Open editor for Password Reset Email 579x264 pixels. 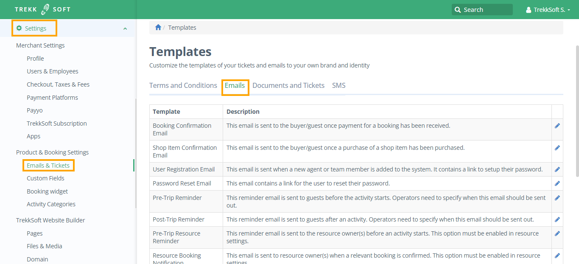tap(557, 183)
